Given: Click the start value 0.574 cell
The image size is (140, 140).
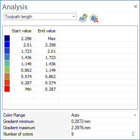Looking at the screenshot, I should (x=22, y=76).
